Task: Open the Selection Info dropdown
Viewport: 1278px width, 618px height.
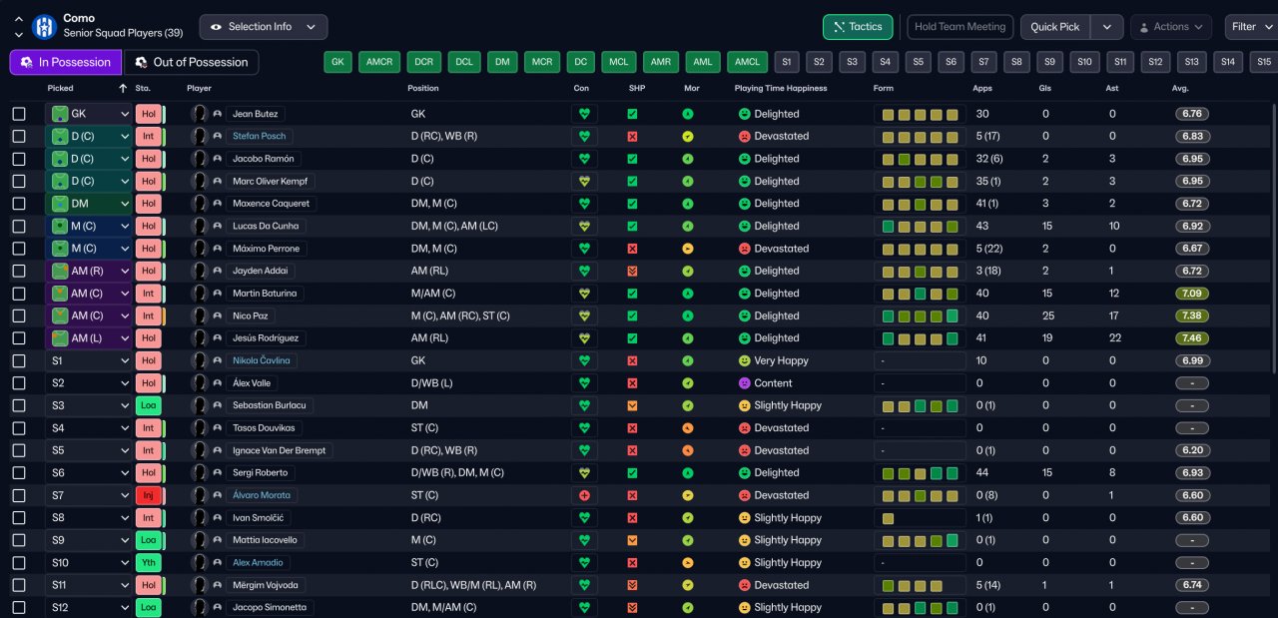Action: click(264, 27)
